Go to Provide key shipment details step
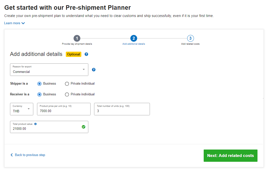This screenshot has width=268, height=172. pyautogui.click(x=77, y=44)
